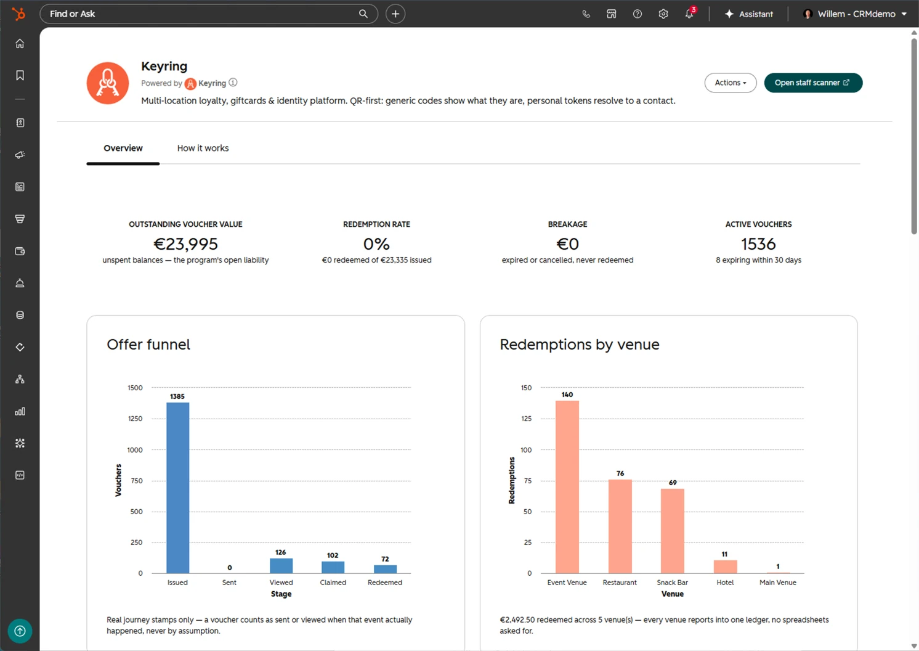Open the CRM contacts sidebar icon
Screen dimensions: 919x651
click(x=20, y=123)
